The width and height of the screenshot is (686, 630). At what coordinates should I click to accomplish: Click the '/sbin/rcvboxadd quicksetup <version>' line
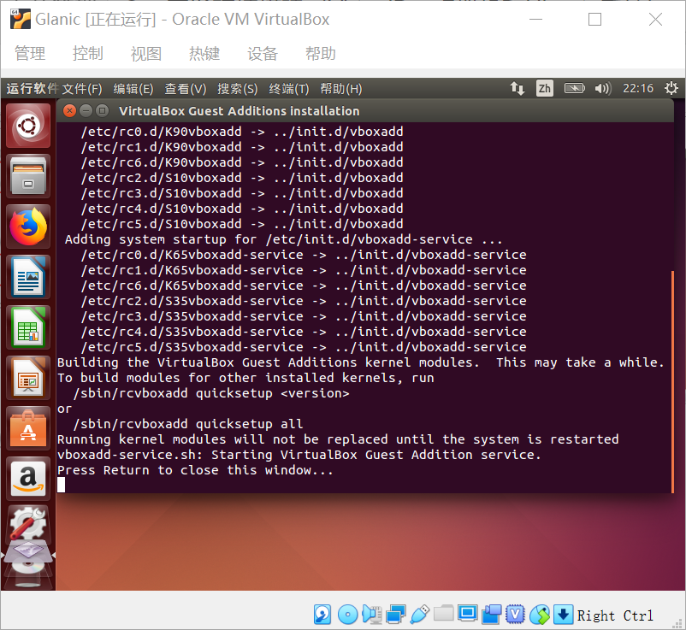[211, 393]
